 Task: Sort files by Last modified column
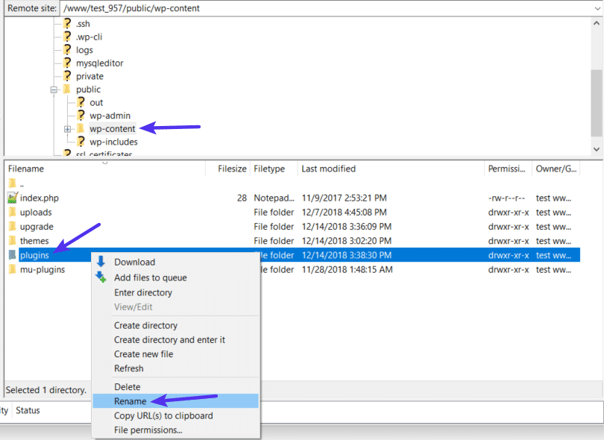tap(327, 169)
